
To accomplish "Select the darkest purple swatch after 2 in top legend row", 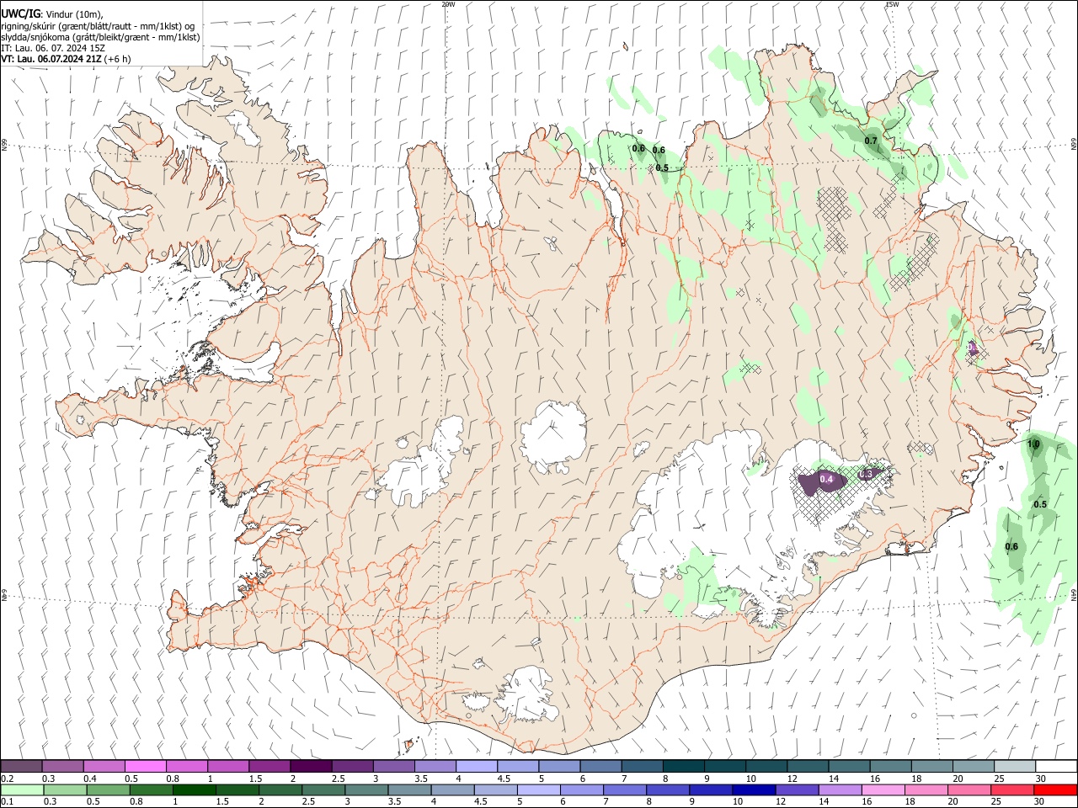I will (x=310, y=766).
